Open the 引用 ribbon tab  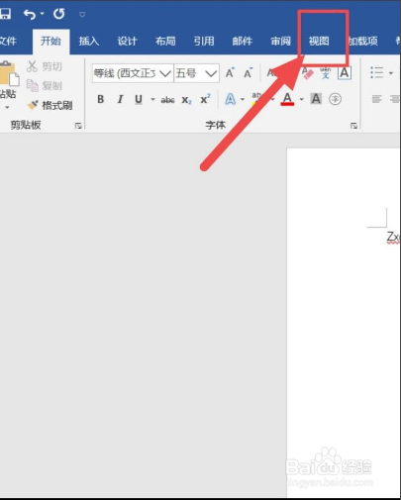[204, 42]
